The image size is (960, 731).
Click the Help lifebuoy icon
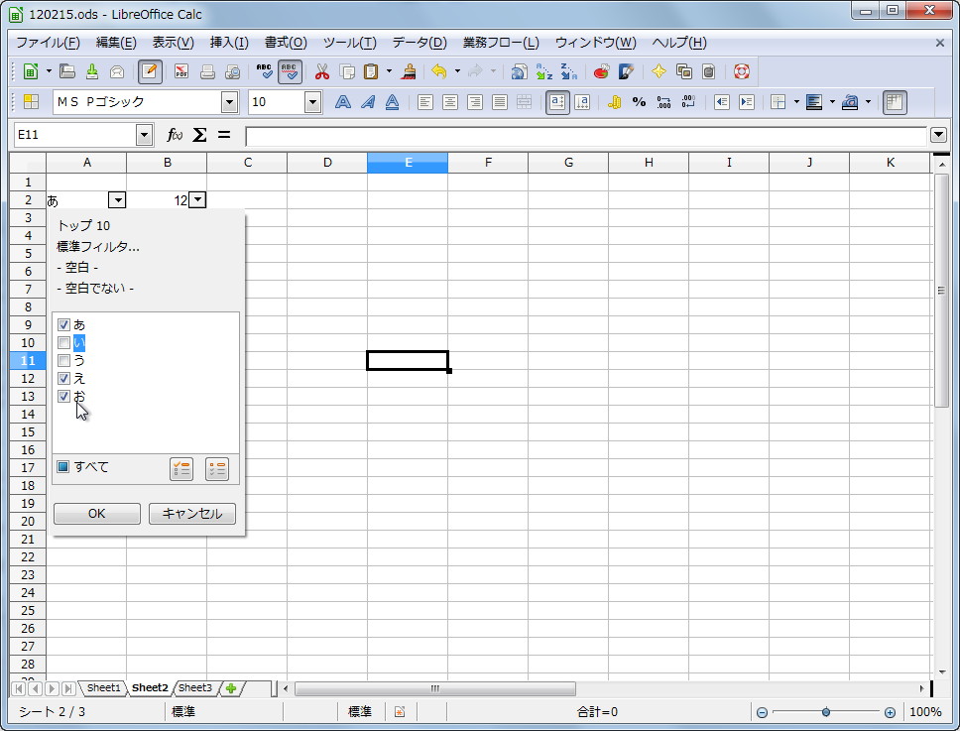(742, 71)
